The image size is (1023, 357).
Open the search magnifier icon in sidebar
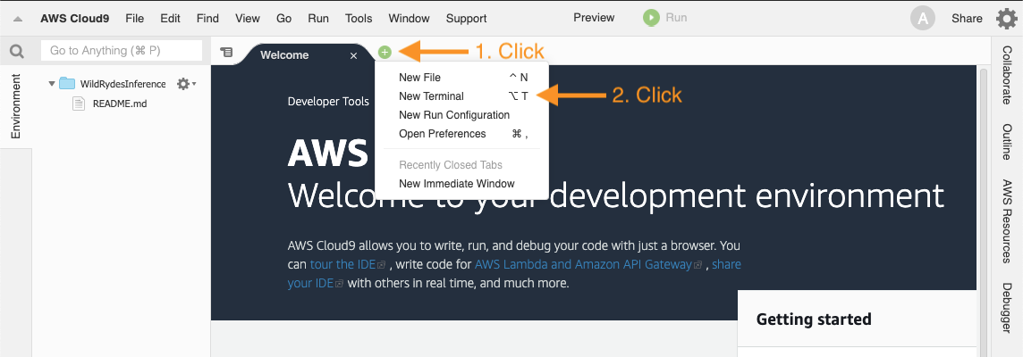click(16, 51)
